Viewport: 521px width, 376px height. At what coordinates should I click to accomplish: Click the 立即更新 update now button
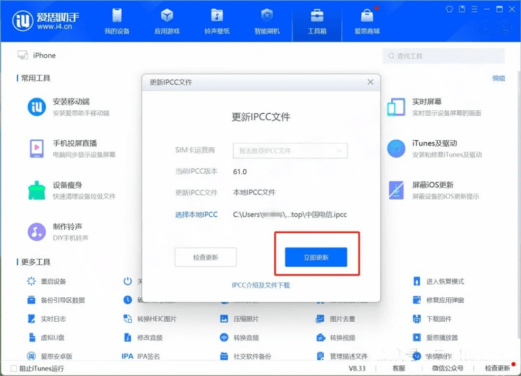(x=316, y=257)
